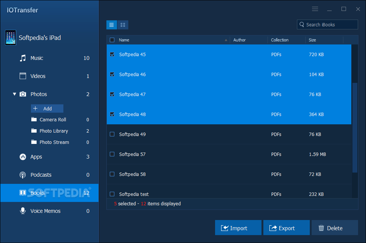The width and height of the screenshot is (366, 243).
Task: Open the Apps category
Action: [x=49, y=157]
